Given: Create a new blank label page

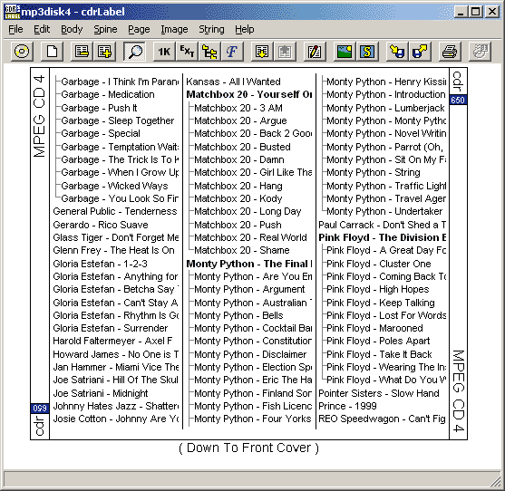Looking at the screenshot, I should [x=53, y=52].
